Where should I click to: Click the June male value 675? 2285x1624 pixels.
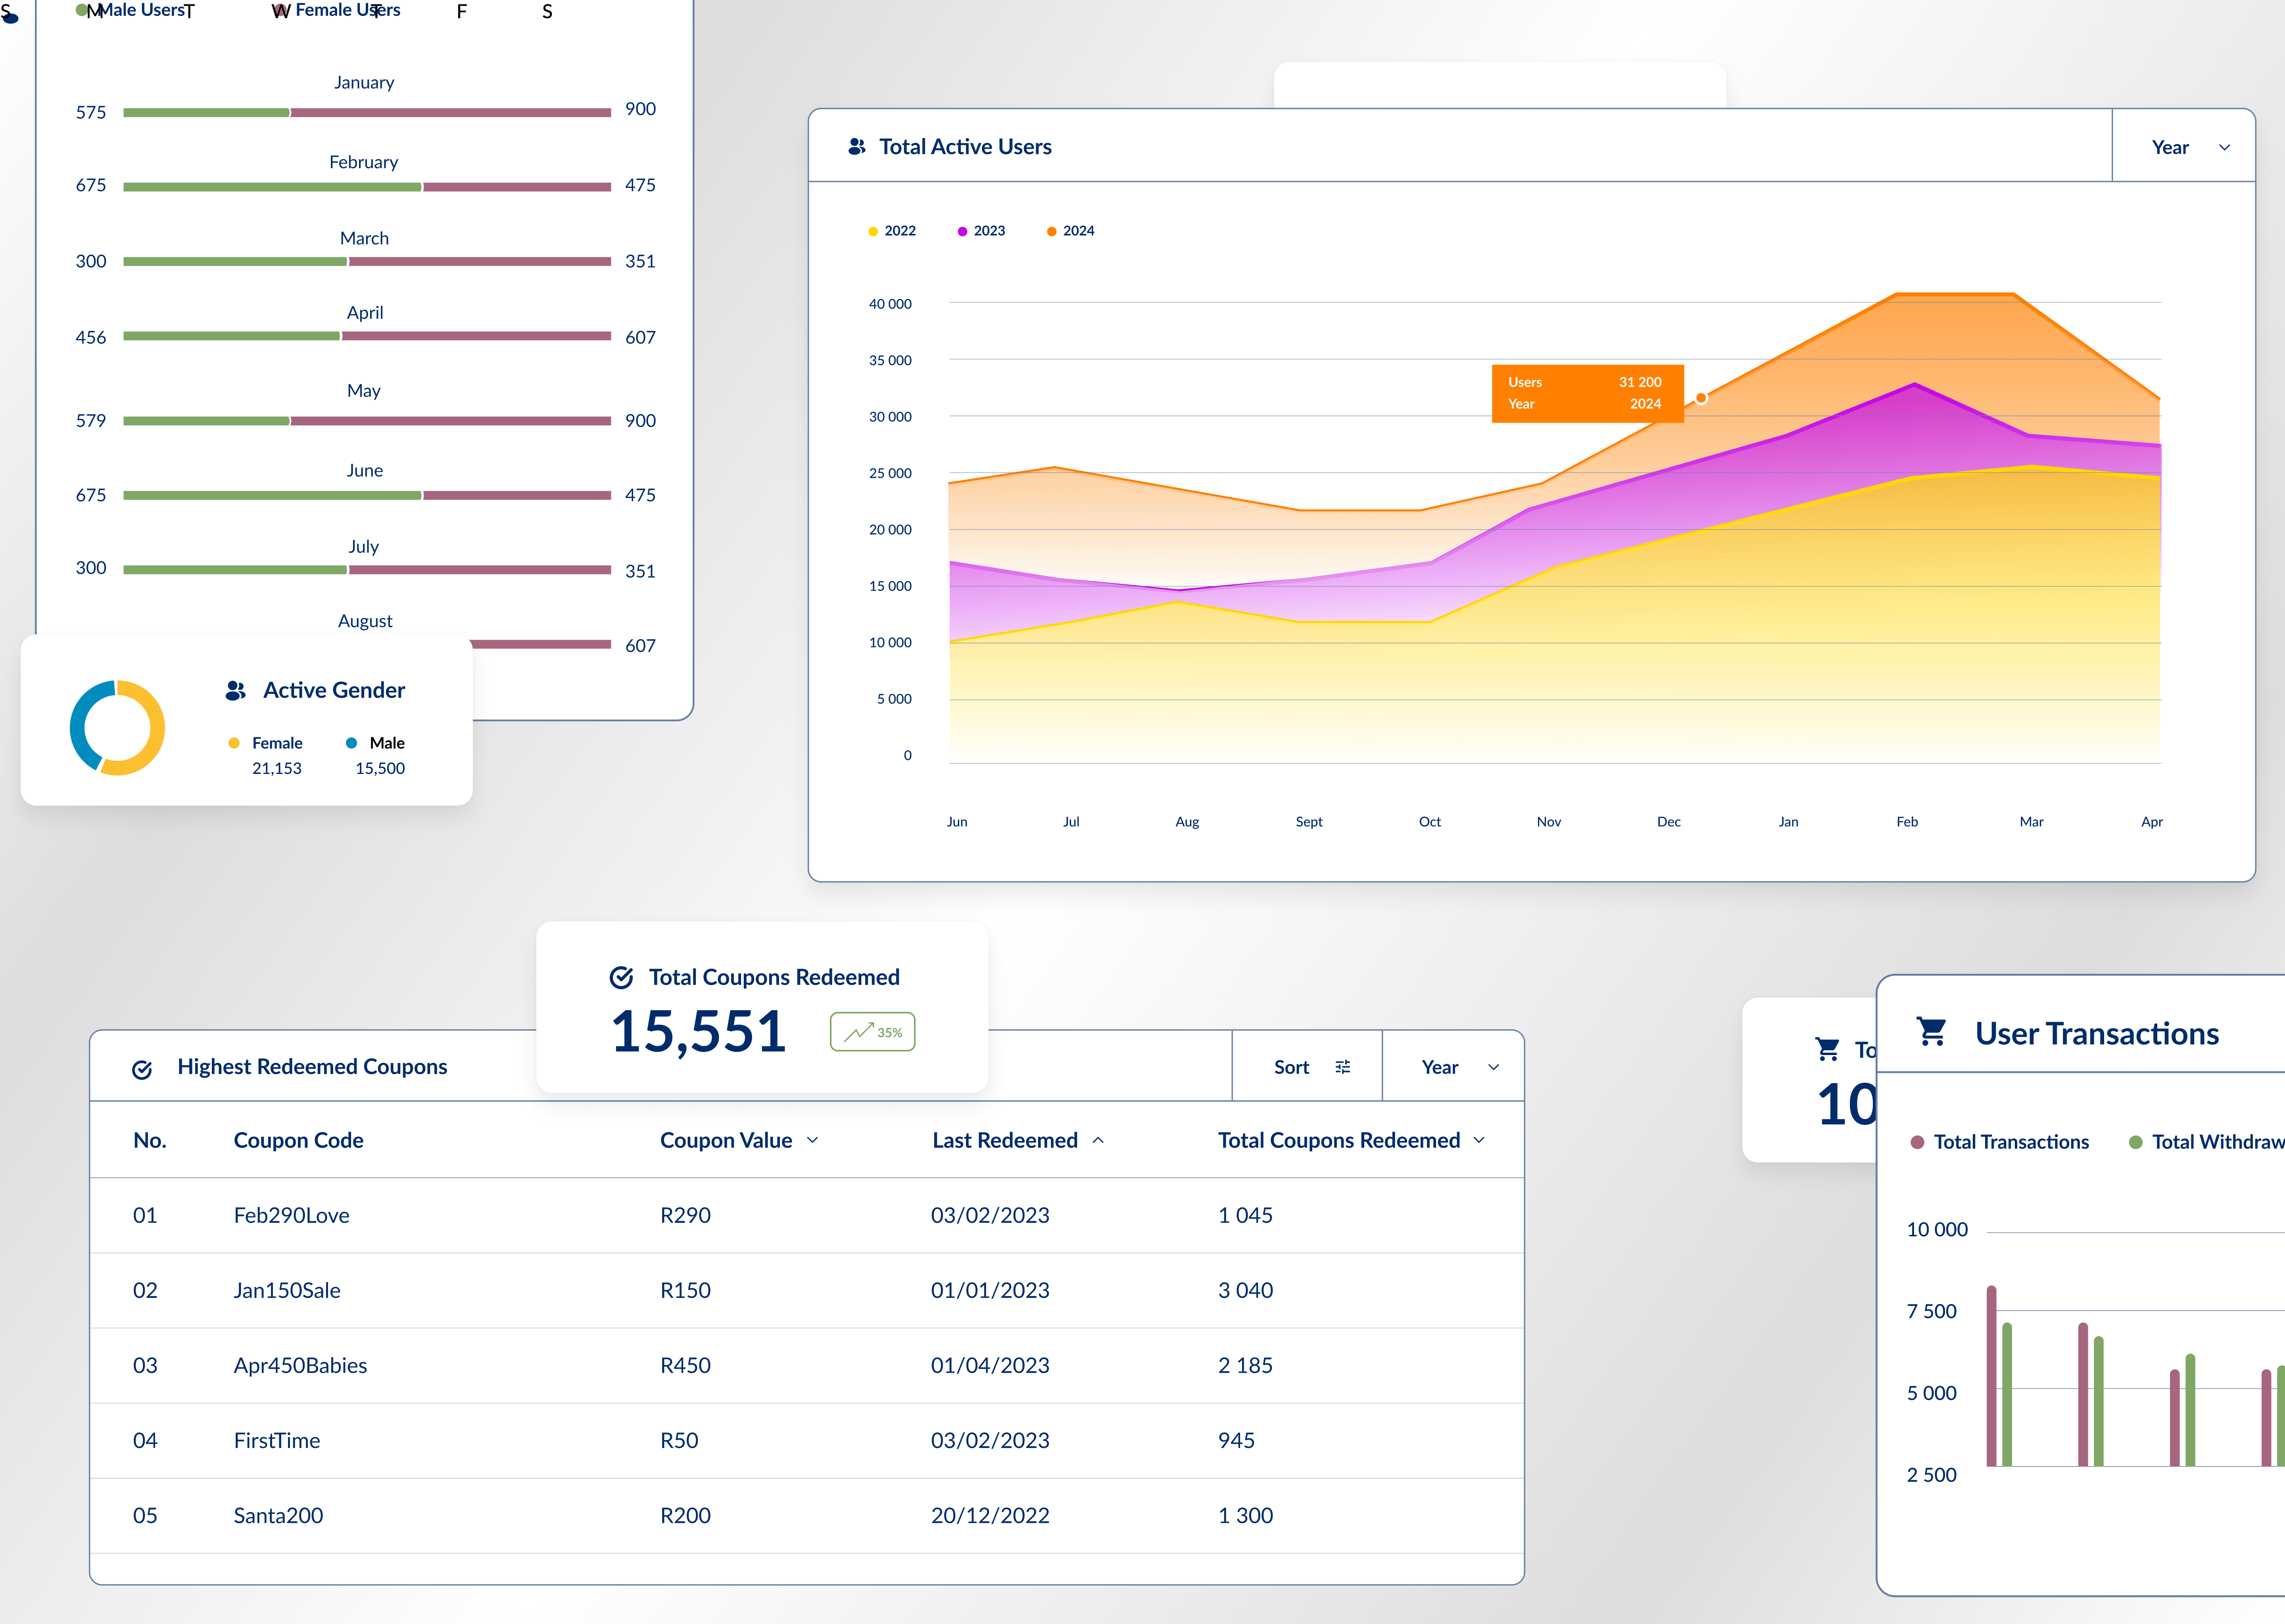(91, 495)
